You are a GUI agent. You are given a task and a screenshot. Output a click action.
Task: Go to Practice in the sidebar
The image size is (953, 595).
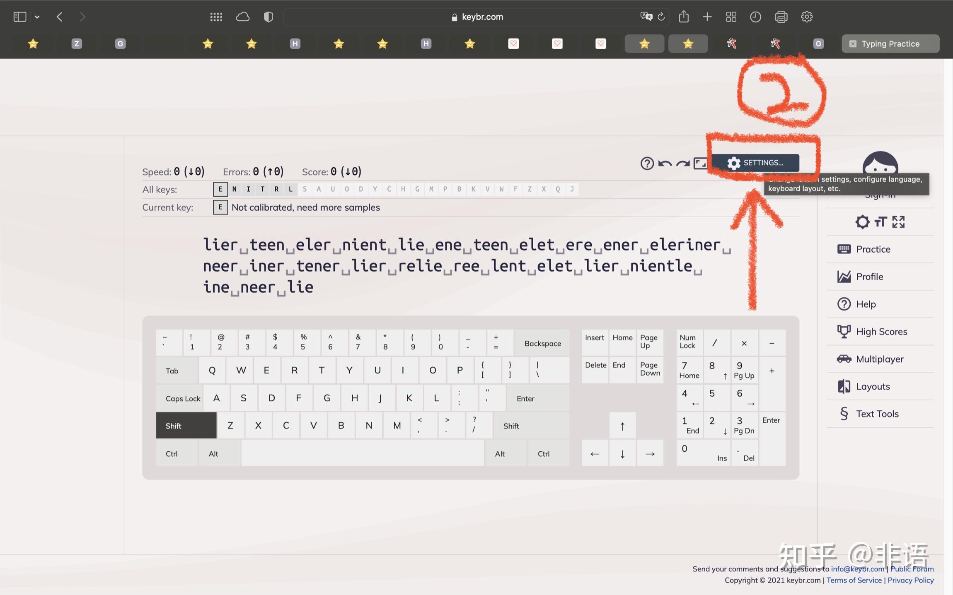pos(873,249)
